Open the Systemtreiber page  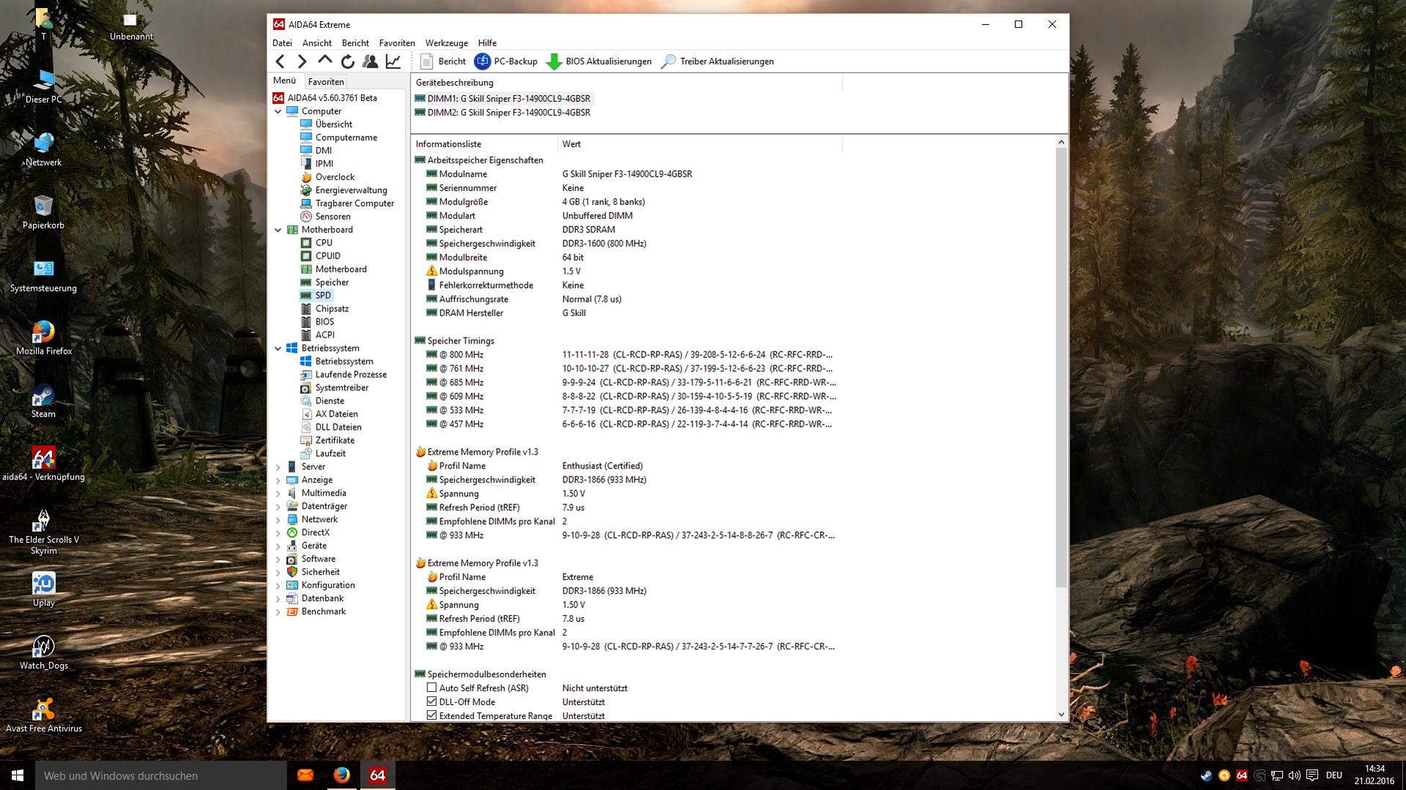[341, 388]
